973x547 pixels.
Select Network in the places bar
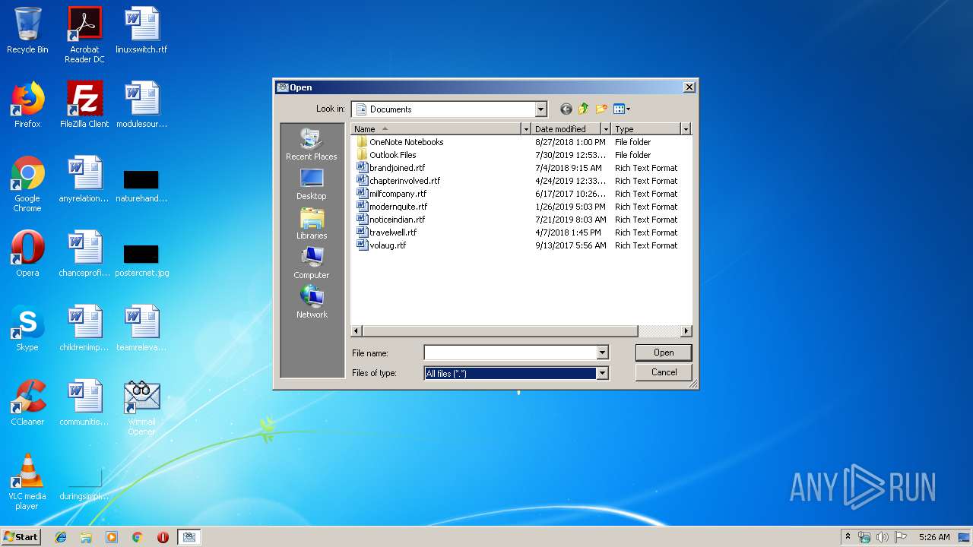(312, 302)
